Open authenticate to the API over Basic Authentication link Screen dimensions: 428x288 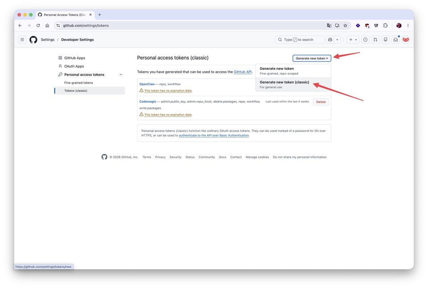point(214,135)
